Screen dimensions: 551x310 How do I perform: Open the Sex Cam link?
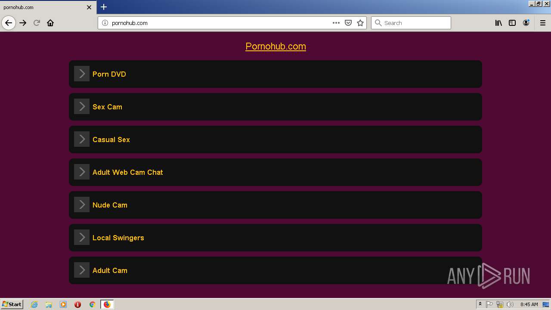(x=107, y=107)
